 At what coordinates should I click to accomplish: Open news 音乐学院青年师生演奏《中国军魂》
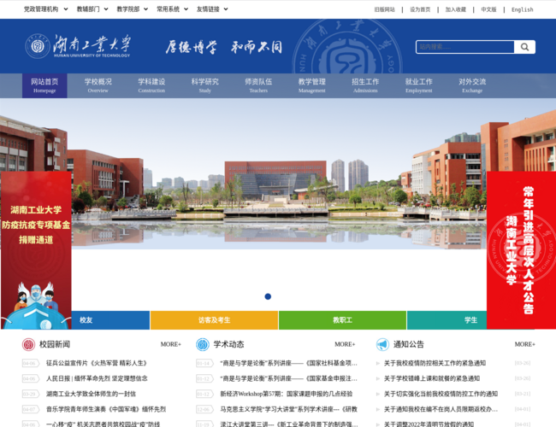[106, 409]
